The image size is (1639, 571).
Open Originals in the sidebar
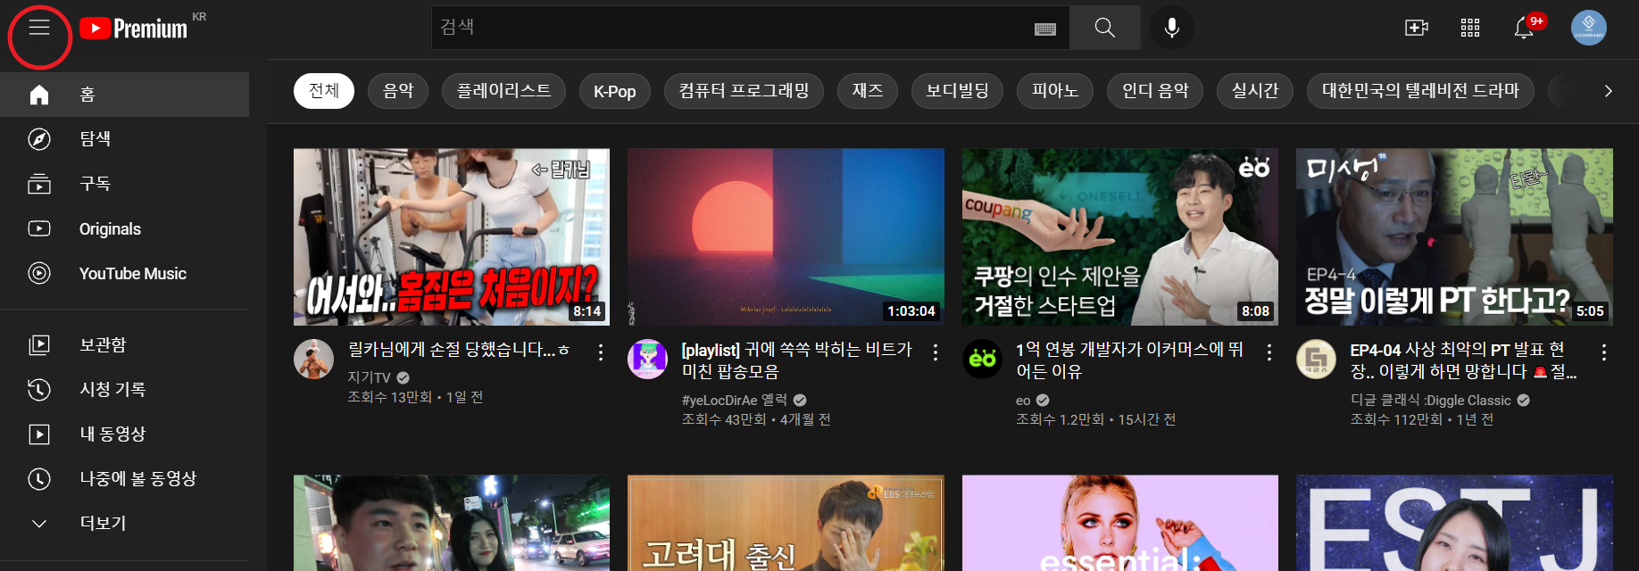click(x=125, y=228)
